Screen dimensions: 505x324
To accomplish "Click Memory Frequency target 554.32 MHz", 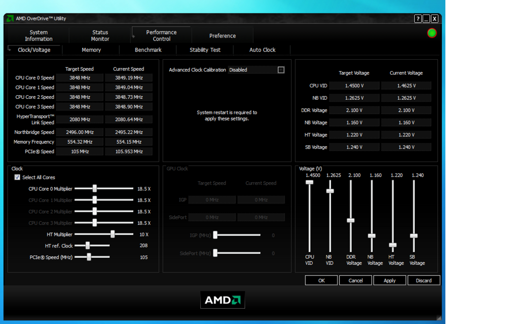I will [x=80, y=142].
